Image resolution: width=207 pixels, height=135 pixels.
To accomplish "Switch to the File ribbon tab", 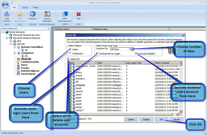I will coord(14,7).
